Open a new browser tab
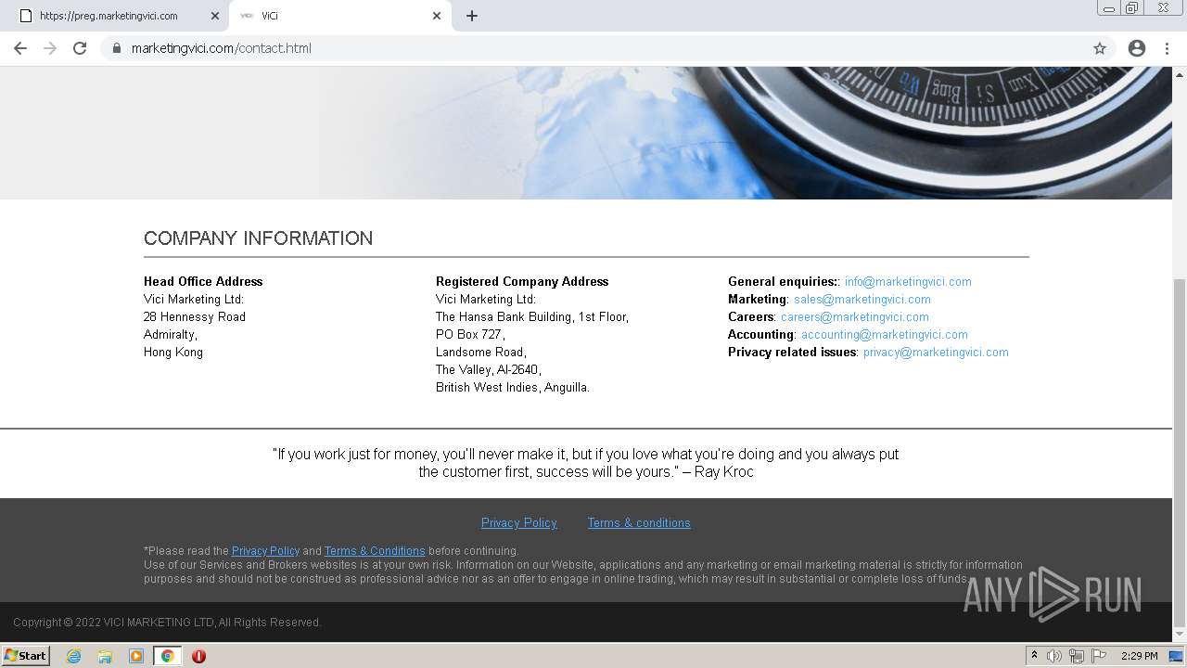 point(471,16)
